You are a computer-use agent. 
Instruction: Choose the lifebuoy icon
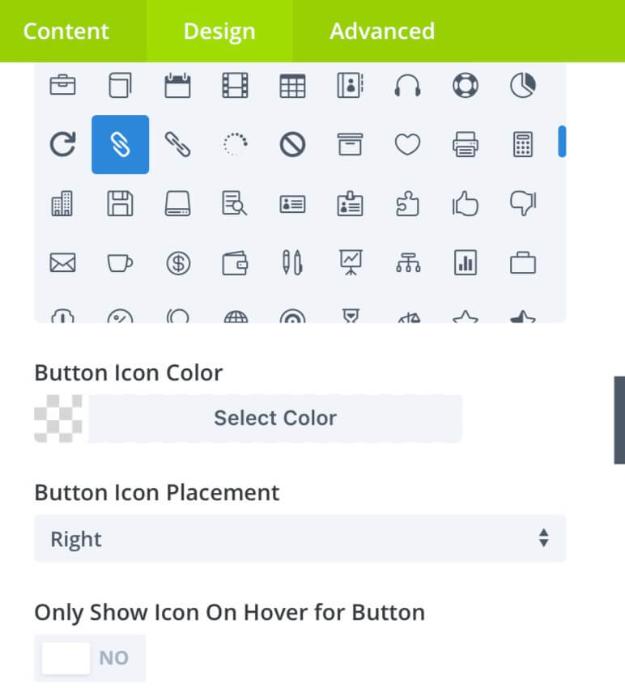[466, 85]
